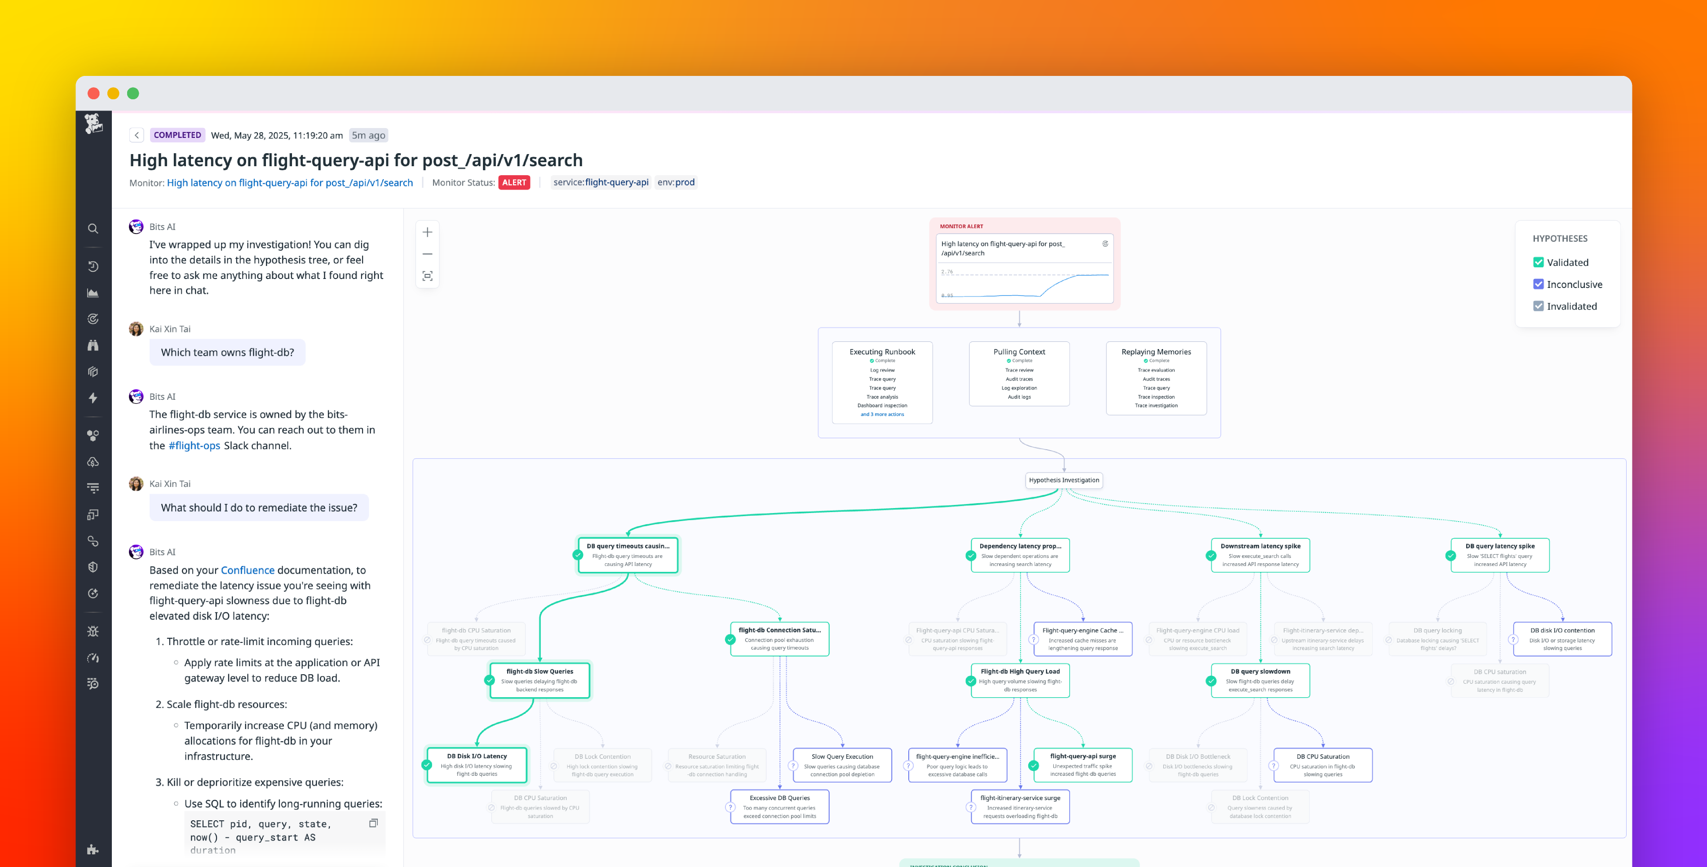Image resolution: width=1707 pixels, height=867 pixels.
Task: Click the ALERT monitor status badge
Action: pyautogui.click(x=514, y=182)
